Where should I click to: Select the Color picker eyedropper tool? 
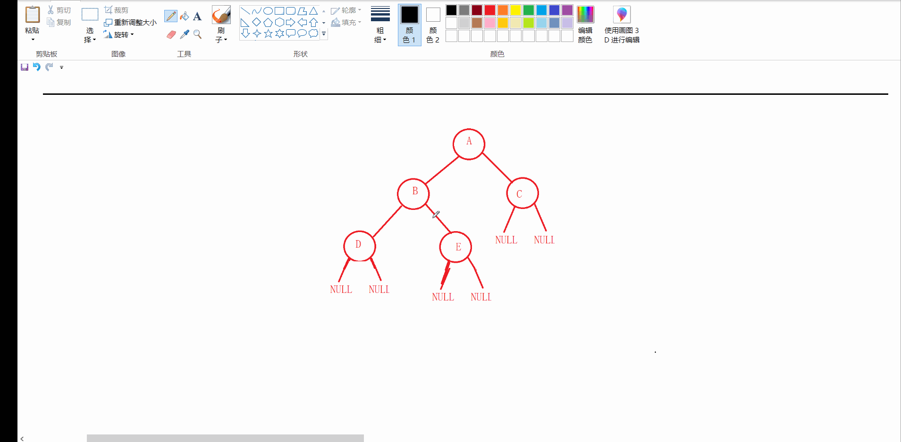coord(184,34)
